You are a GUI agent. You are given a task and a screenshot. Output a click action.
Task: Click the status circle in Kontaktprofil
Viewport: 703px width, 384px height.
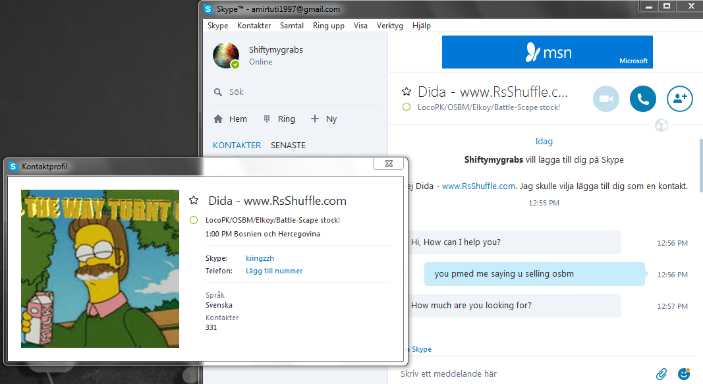tap(194, 220)
